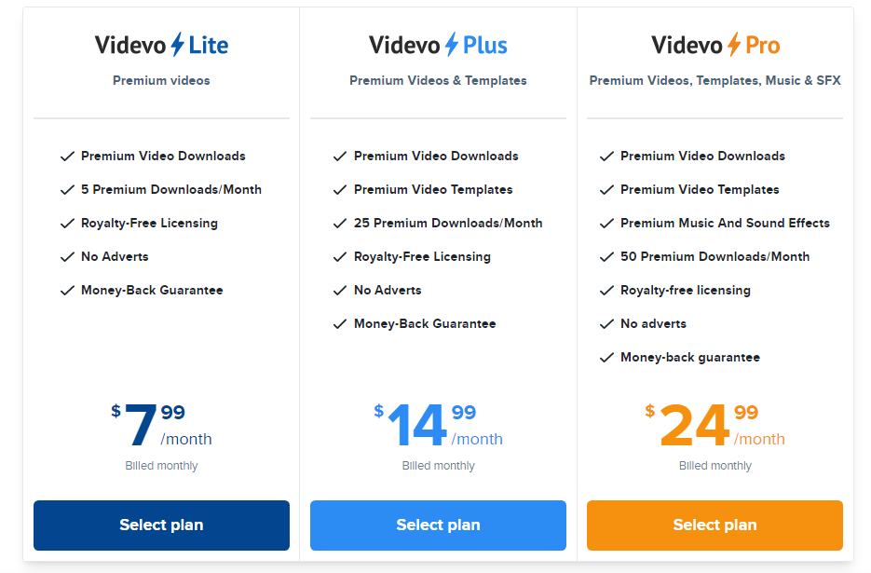Click checkmark beside 50 Premium Downloads/Month
This screenshot has height=573, width=871.
606,257
